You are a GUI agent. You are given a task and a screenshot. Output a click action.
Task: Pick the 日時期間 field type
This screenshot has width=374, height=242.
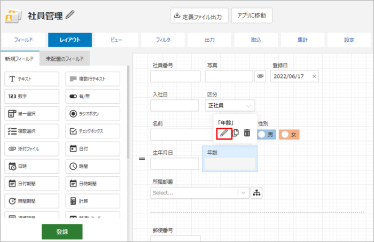pyautogui.click(x=93, y=184)
